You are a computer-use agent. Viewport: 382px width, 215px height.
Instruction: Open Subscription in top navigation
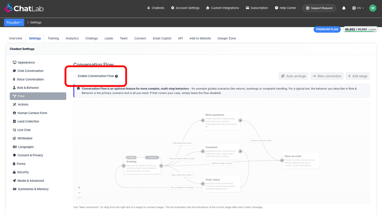(257, 8)
